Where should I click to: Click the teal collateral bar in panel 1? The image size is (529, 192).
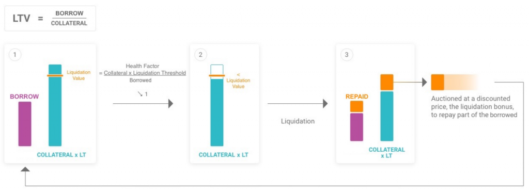55,105
